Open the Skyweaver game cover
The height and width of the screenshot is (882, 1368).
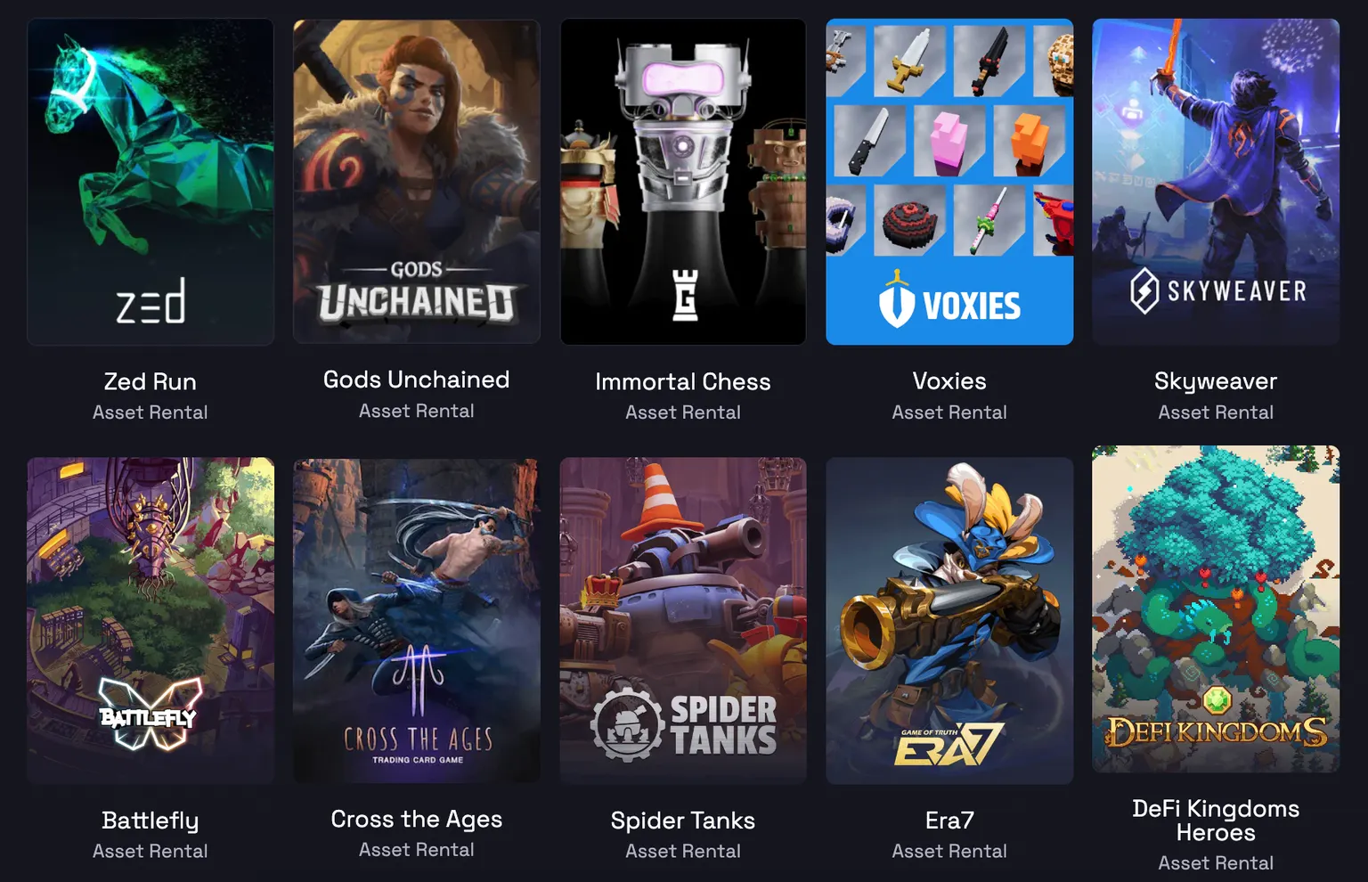(1216, 182)
